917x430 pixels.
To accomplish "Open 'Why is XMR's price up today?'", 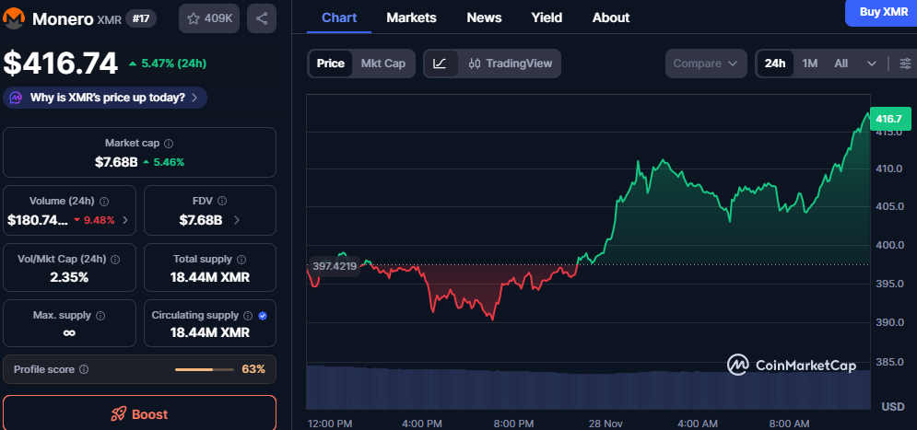I will tap(106, 98).
